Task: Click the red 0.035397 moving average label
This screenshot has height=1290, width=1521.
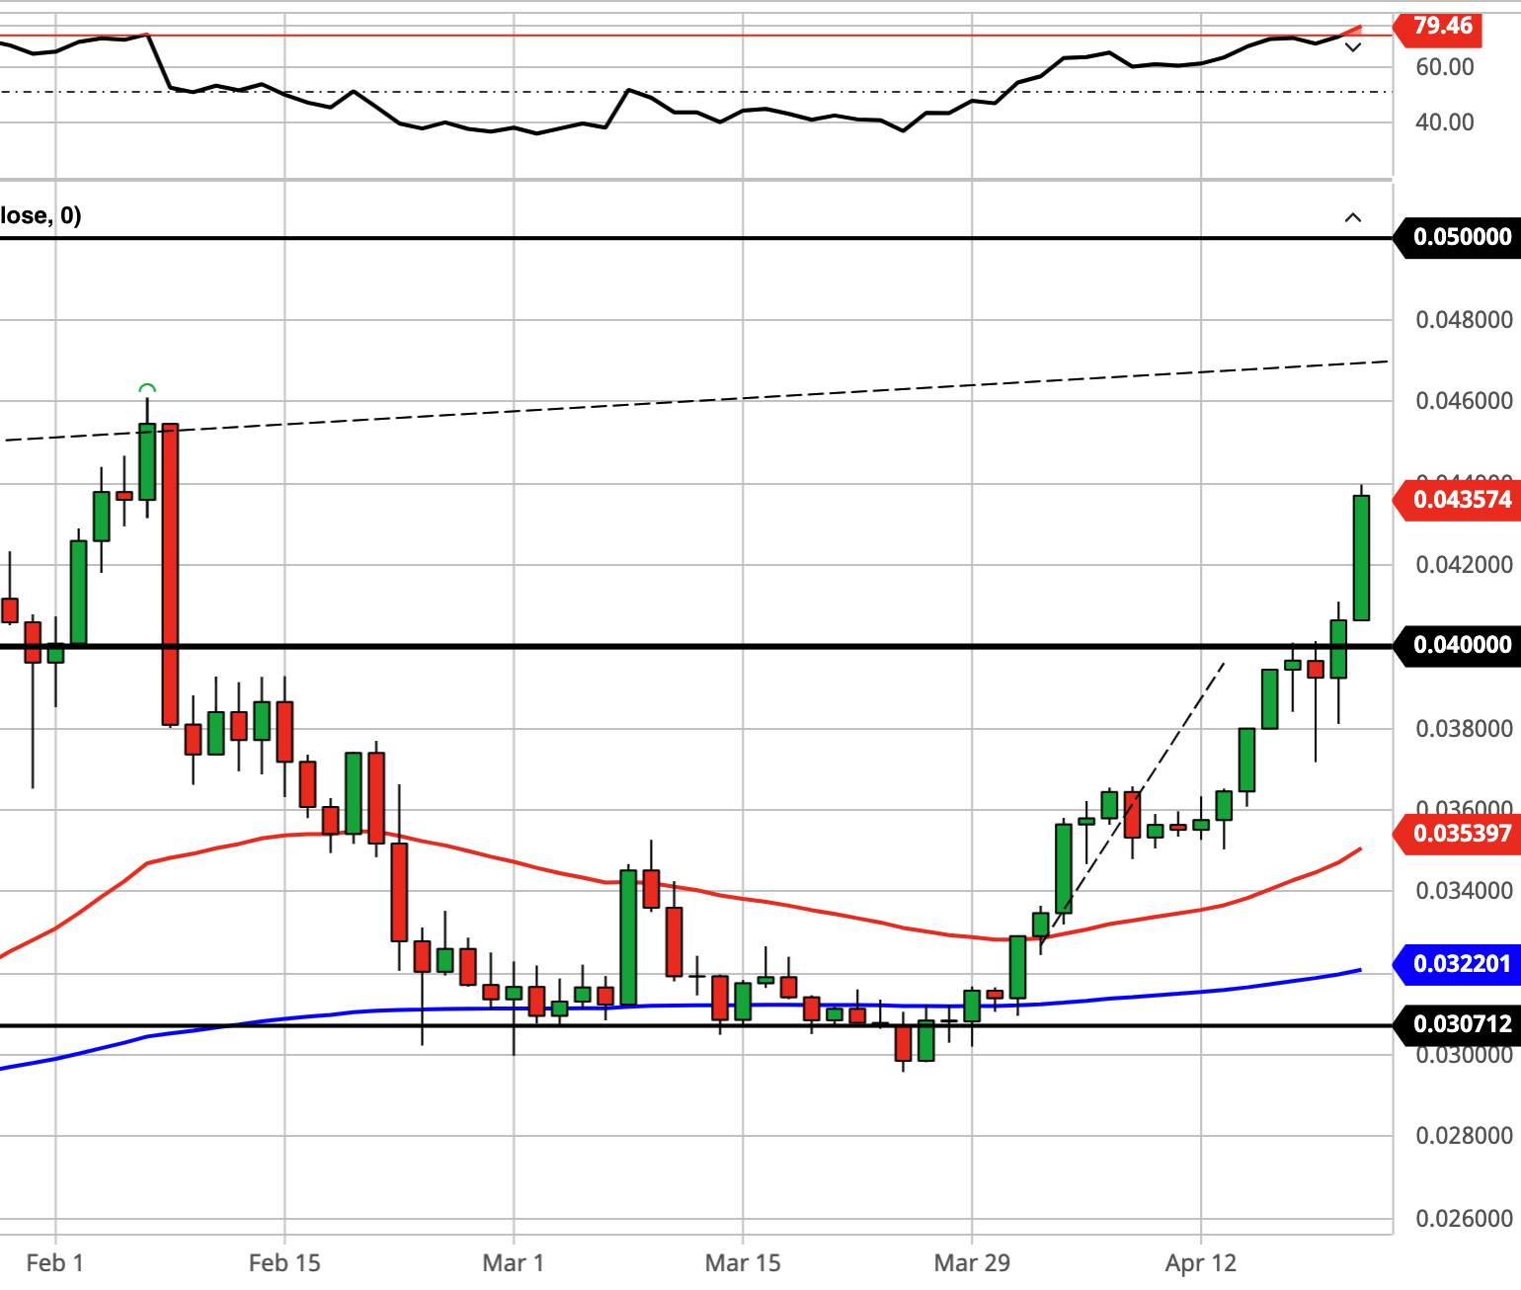Action: (1458, 834)
